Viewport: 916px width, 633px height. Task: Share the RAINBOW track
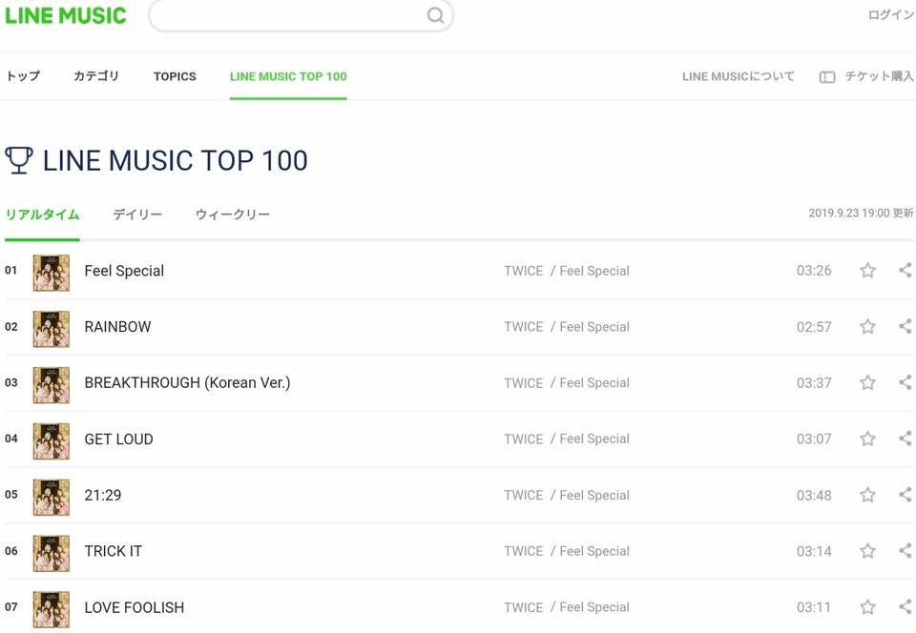(x=905, y=327)
